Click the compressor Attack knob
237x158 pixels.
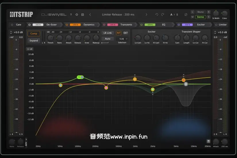(x=68, y=38)
